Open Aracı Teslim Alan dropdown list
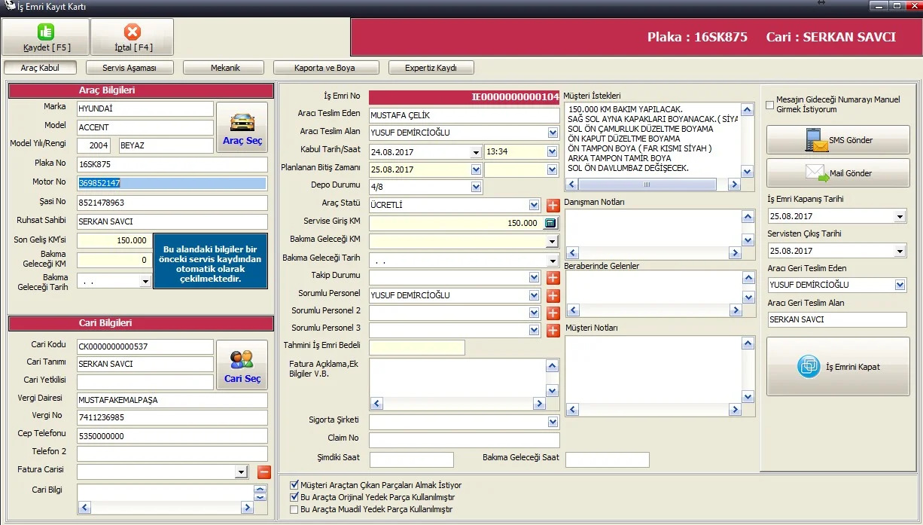Image resolution: width=923 pixels, height=525 pixels. click(x=553, y=133)
